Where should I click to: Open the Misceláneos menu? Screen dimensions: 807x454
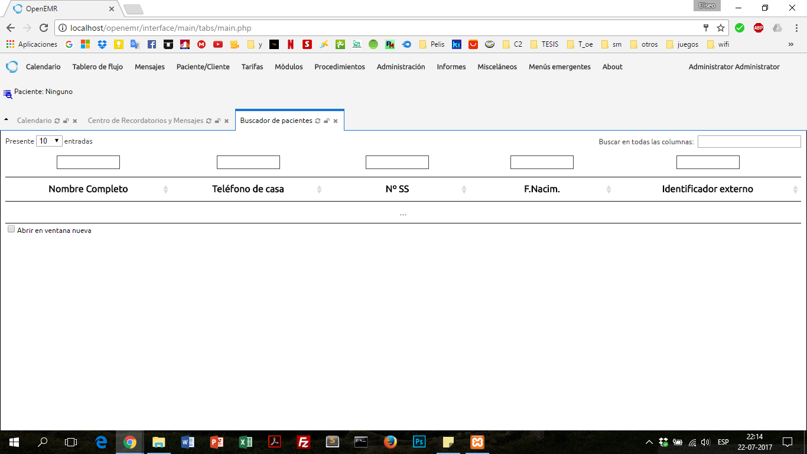pos(497,67)
